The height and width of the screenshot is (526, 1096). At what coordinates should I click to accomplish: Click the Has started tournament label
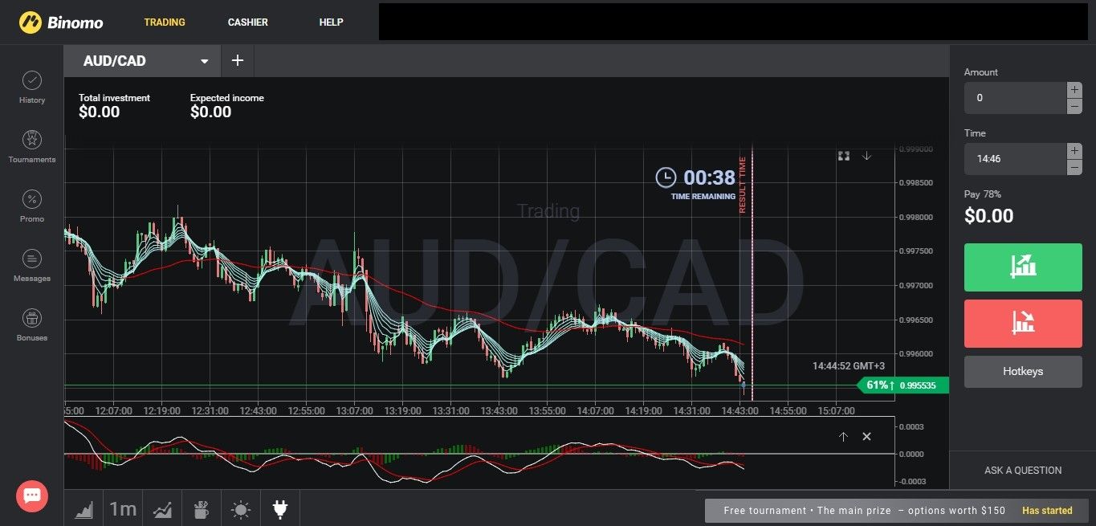click(1047, 511)
